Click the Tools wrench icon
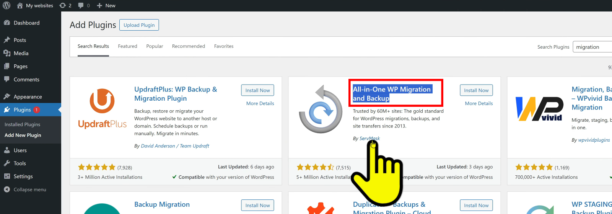This screenshot has width=612, height=214. pyautogui.click(x=7, y=163)
